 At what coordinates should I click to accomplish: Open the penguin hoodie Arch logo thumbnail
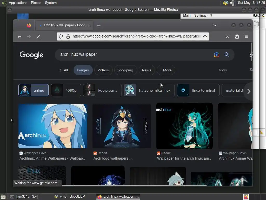tap(122, 126)
